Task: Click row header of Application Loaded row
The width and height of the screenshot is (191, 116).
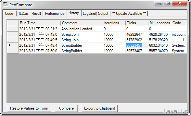Action: [13, 29]
